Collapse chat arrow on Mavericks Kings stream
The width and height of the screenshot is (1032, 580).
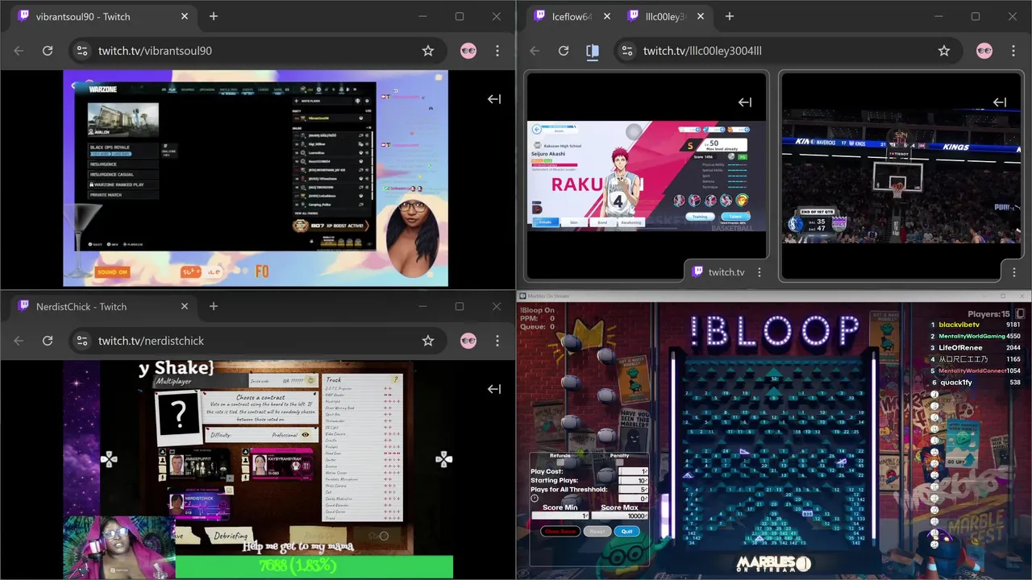point(1000,102)
